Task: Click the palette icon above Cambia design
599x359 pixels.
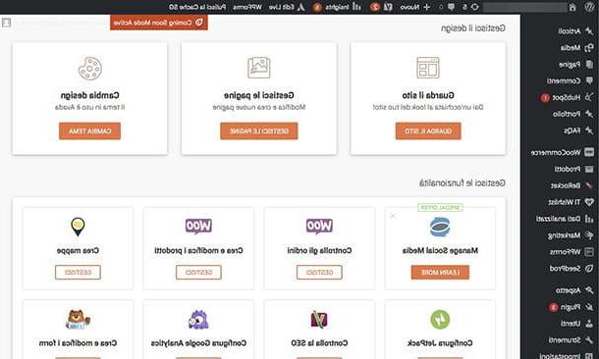Action: (89, 69)
